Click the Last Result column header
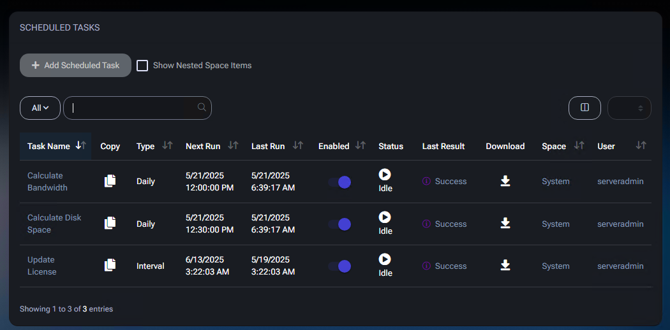The width and height of the screenshot is (670, 330). coord(443,147)
